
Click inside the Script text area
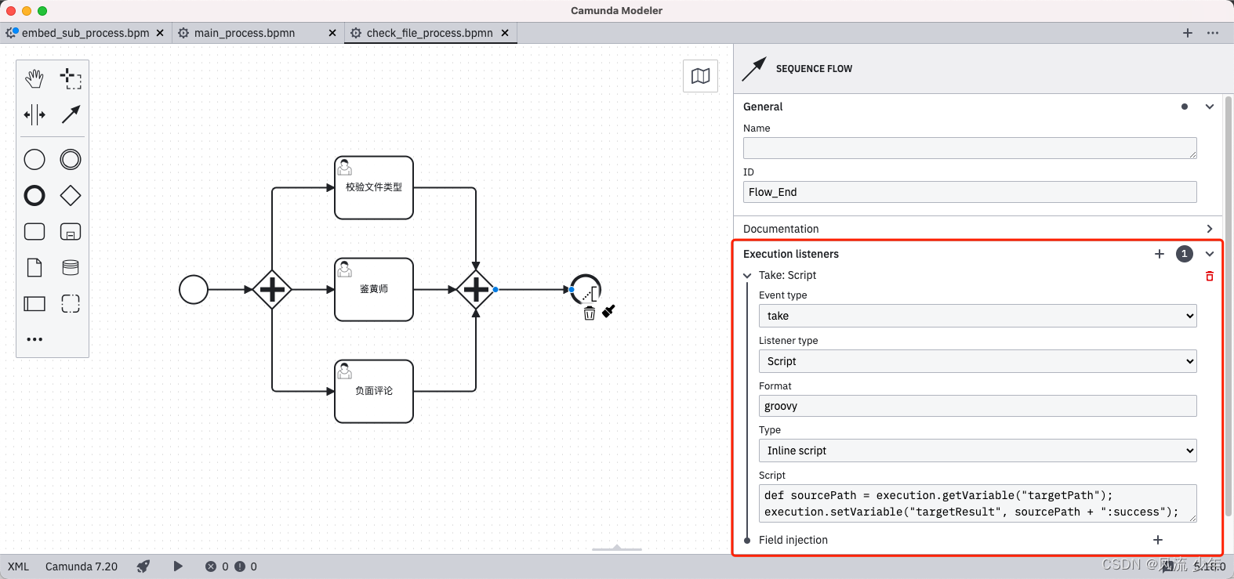(978, 504)
